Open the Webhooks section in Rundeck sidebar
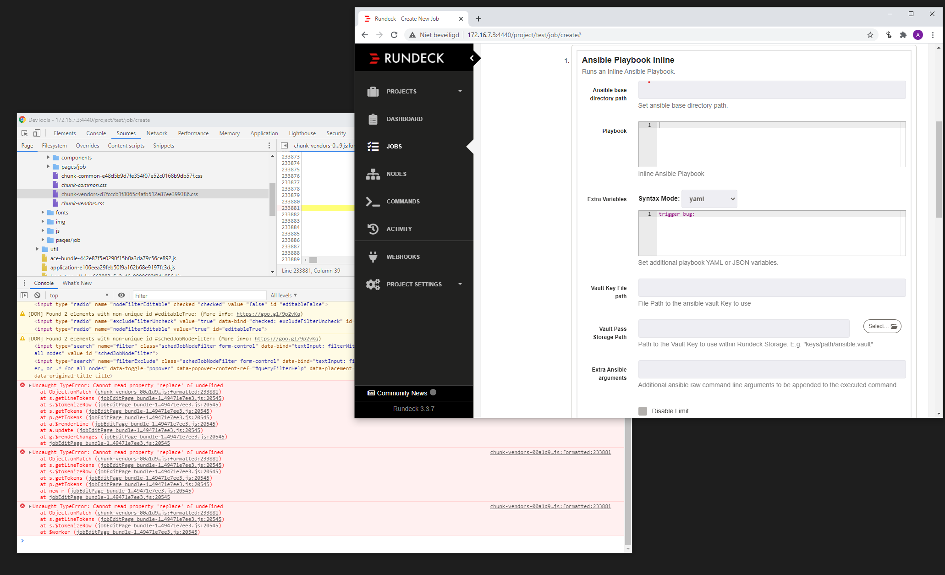945x575 pixels. (403, 257)
